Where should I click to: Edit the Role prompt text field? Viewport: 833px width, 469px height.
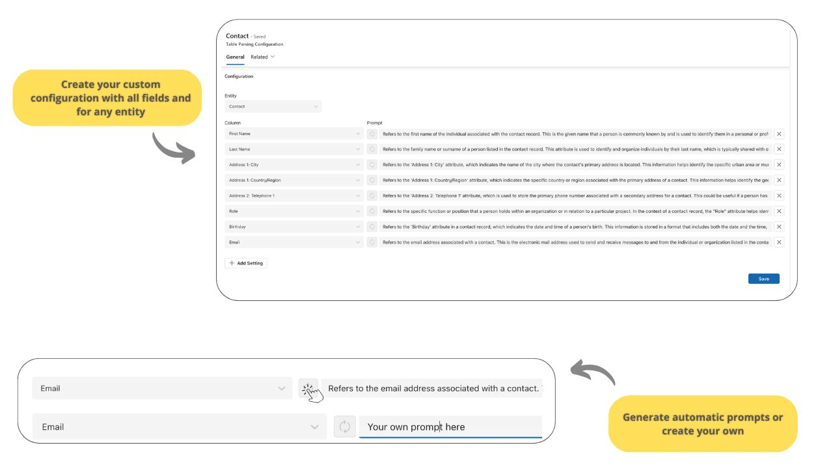click(576, 211)
